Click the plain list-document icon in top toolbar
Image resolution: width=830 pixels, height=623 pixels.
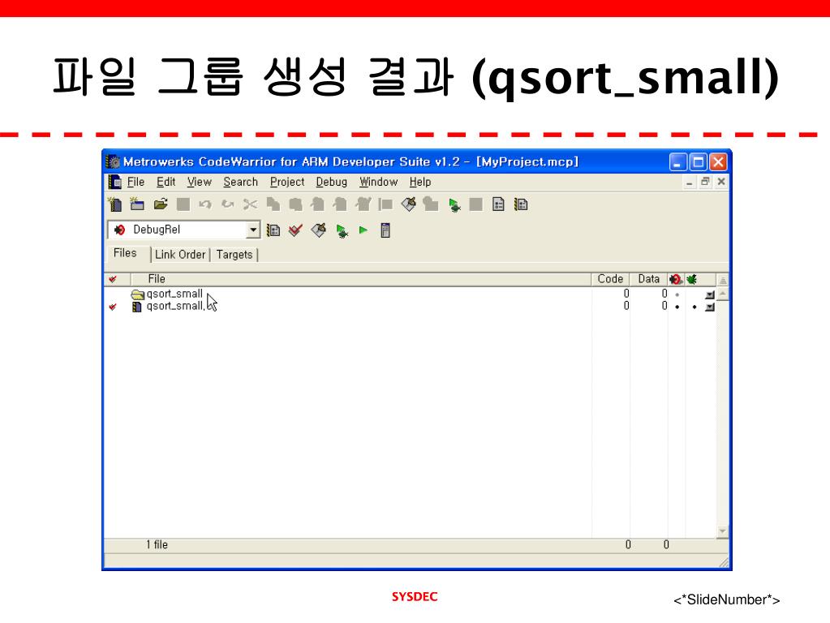[498, 204]
